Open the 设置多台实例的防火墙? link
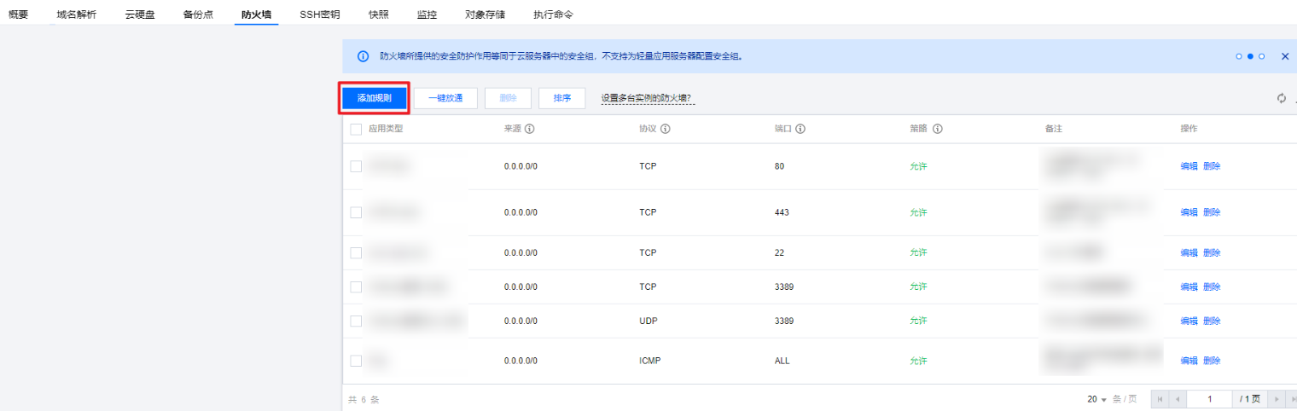 [648, 98]
